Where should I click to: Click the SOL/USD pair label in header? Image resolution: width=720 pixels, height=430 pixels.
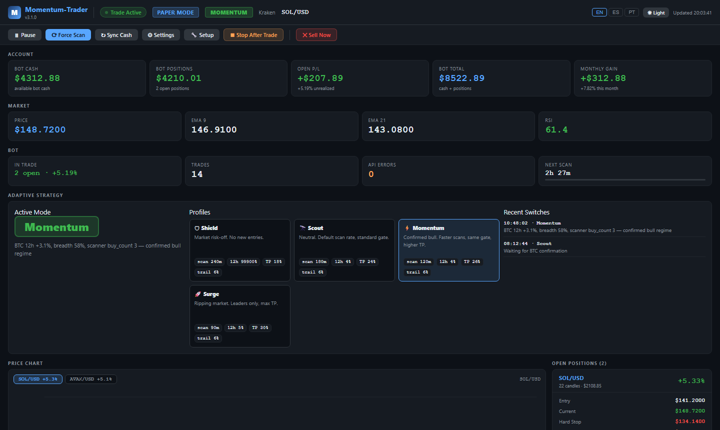pyautogui.click(x=295, y=12)
